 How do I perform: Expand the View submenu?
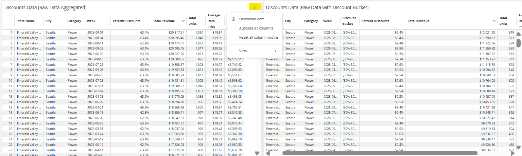pyautogui.click(x=255, y=51)
